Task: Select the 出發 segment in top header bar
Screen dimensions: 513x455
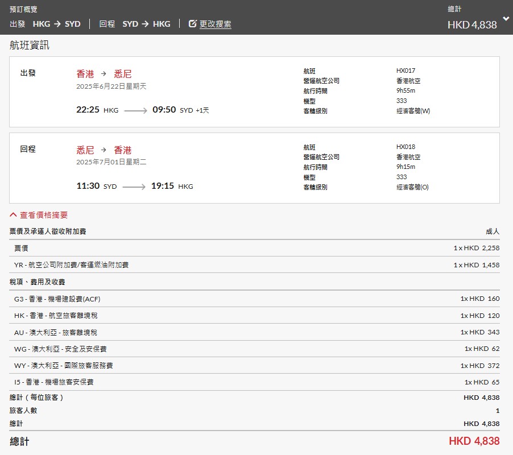Action: pos(18,24)
